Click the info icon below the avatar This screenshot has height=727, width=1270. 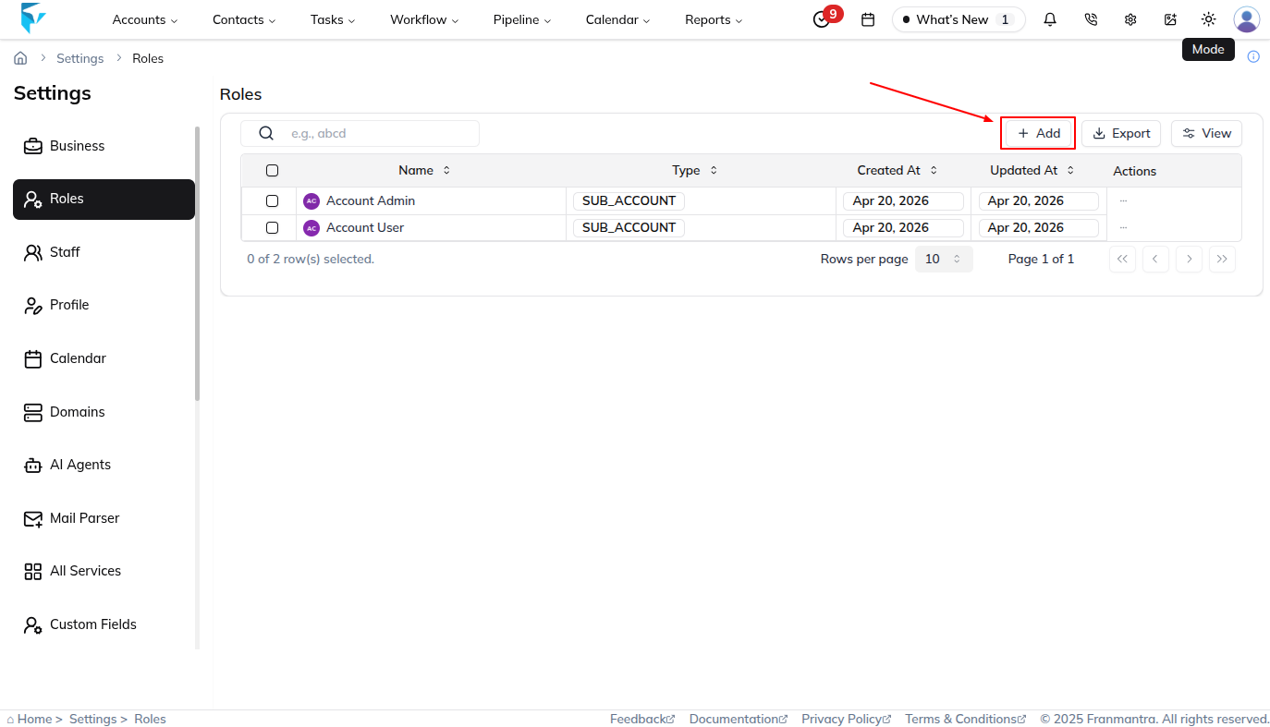pos(1253,56)
